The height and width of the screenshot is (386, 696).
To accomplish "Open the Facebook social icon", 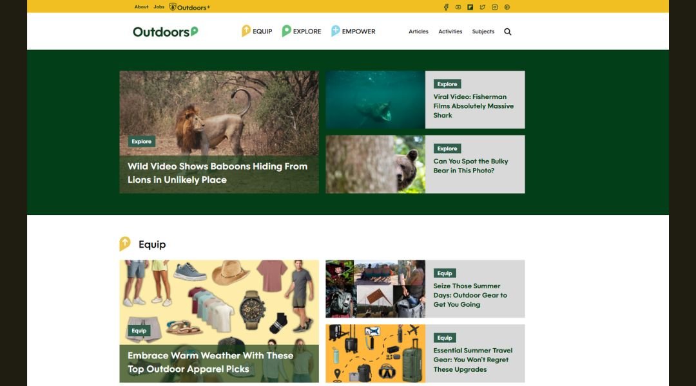I will tap(446, 7).
